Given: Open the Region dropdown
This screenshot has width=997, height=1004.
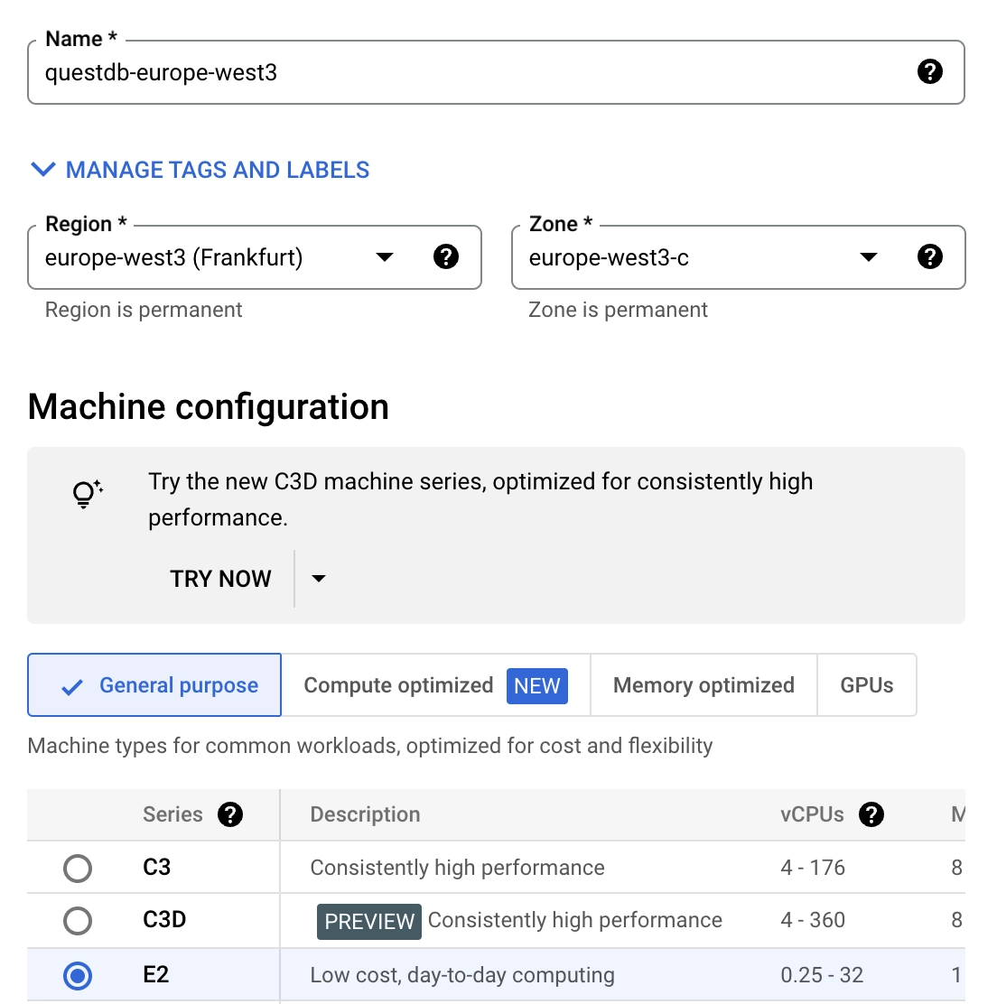Looking at the screenshot, I should [385, 257].
